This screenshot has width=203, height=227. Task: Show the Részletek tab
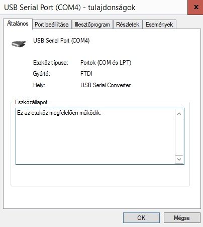click(128, 25)
